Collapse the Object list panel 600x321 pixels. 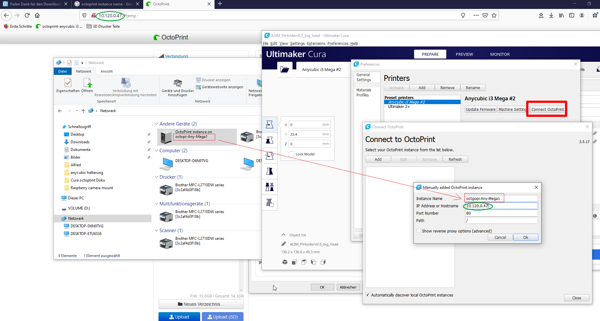(x=284, y=235)
